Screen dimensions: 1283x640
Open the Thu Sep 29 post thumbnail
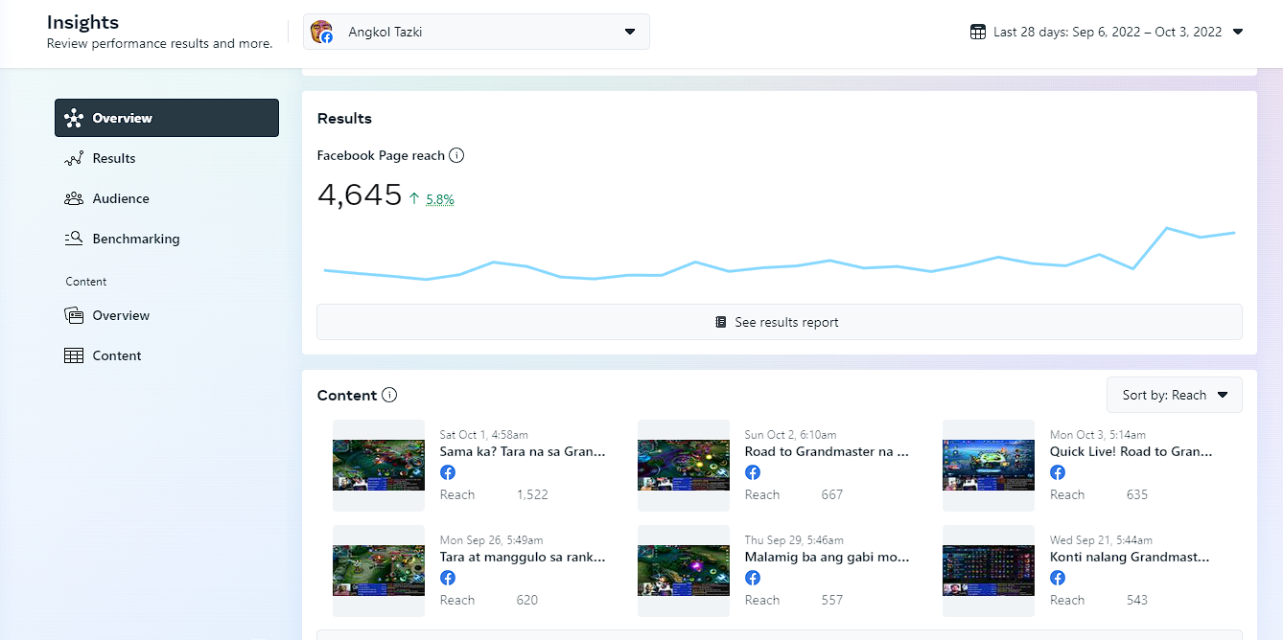[684, 571]
